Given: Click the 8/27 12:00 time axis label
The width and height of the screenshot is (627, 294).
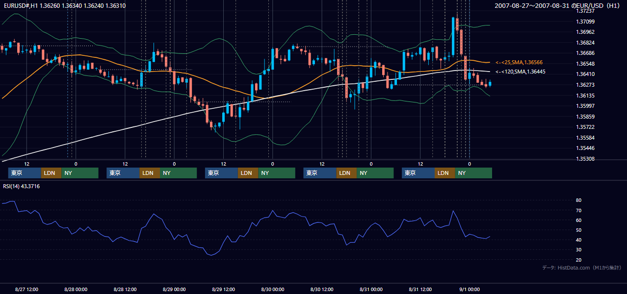Looking at the screenshot, I should [26, 289].
